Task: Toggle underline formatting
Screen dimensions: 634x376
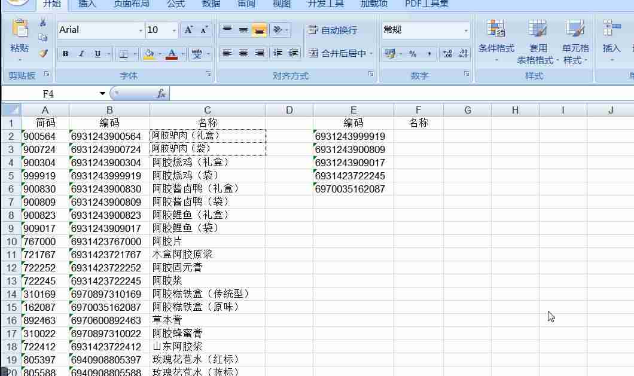Action: coord(97,53)
